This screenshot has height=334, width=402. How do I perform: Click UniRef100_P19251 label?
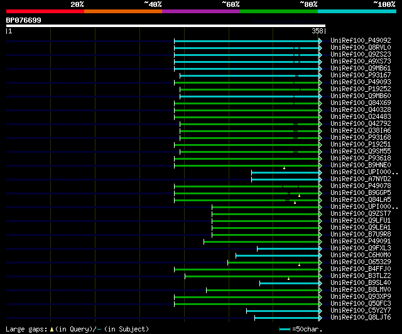point(361,145)
